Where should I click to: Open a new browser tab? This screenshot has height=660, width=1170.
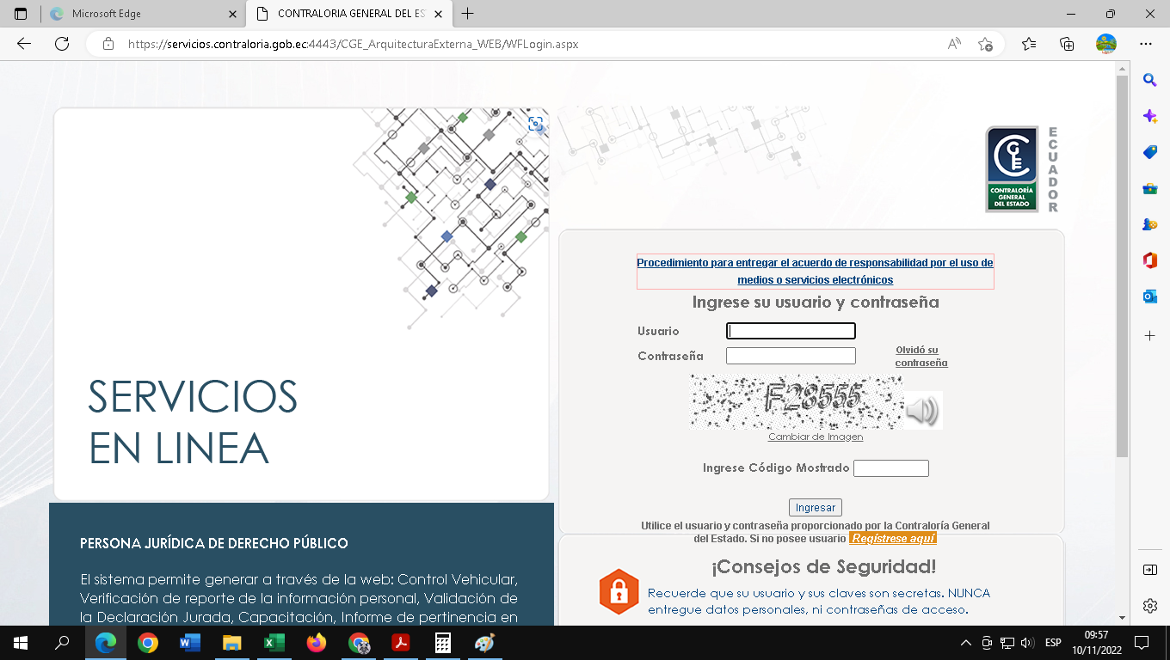(467, 14)
